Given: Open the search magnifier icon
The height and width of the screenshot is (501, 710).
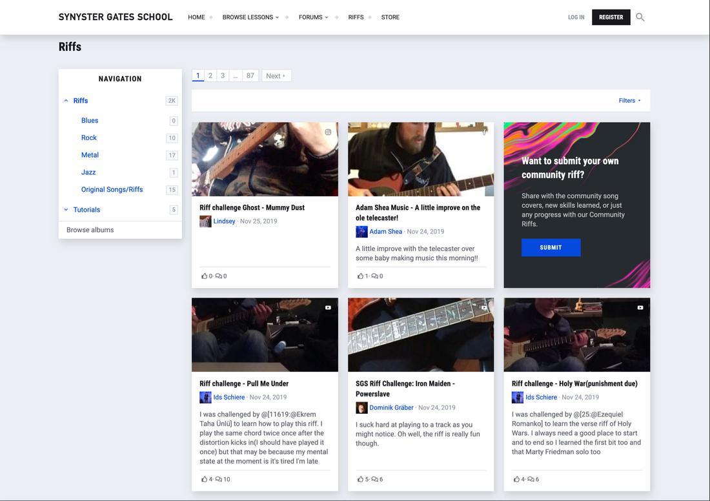Looking at the screenshot, I should 640,17.
